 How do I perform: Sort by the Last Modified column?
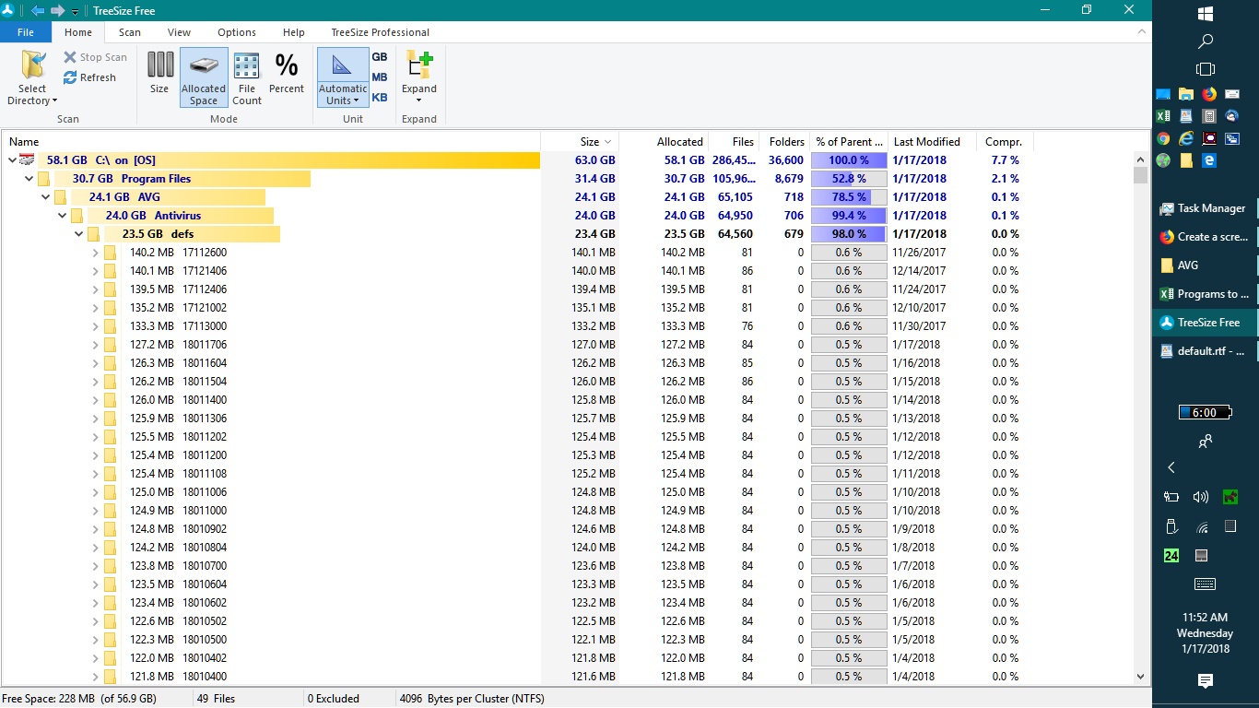(927, 142)
